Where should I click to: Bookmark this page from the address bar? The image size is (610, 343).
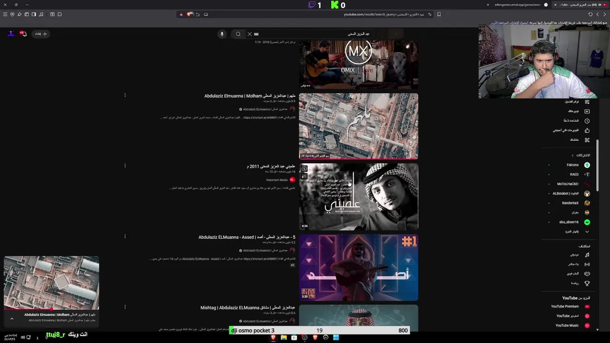[x=439, y=14]
